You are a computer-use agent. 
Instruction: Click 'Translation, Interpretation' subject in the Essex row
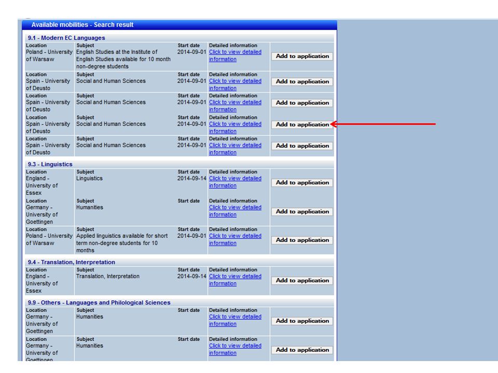[108, 276]
